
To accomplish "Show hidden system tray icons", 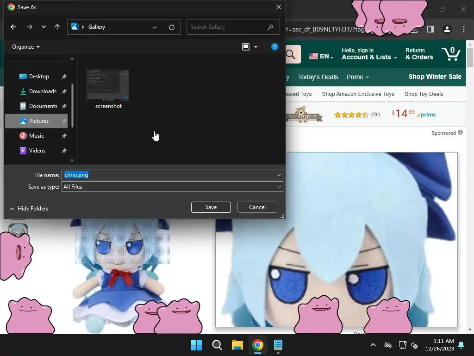I will (373, 345).
